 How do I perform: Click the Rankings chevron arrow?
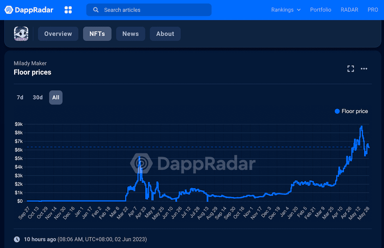pos(299,10)
